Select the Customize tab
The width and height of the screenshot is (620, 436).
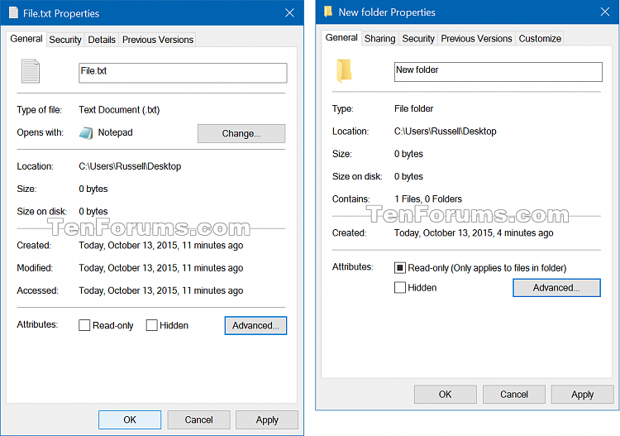[540, 39]
